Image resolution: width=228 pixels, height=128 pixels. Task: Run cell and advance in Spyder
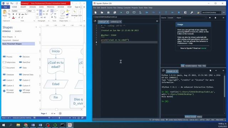[134, 13]
